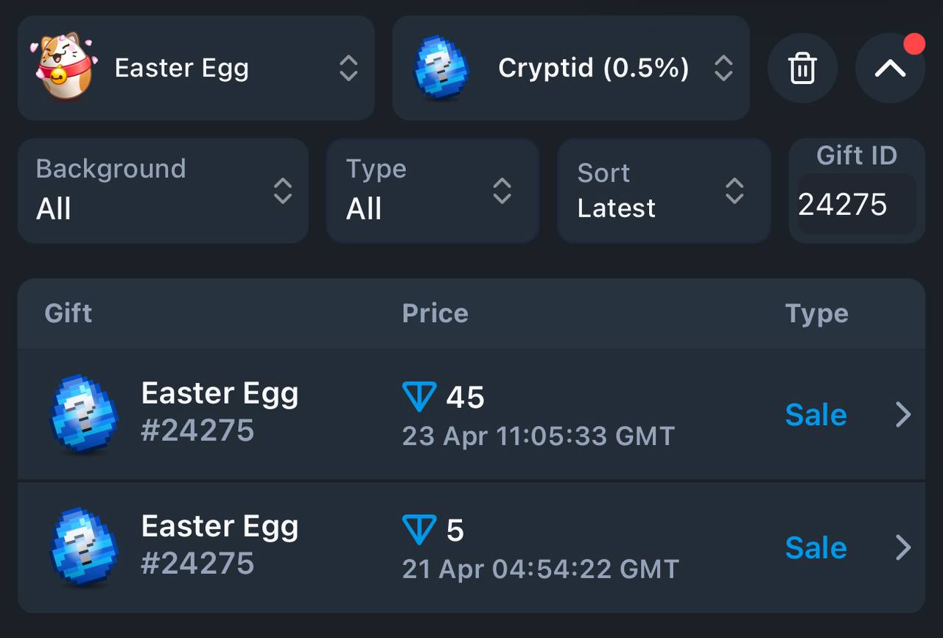Click the lucky cat Easter Egg icon
This screenshot has height=638, width=943.
pos(63,66)
